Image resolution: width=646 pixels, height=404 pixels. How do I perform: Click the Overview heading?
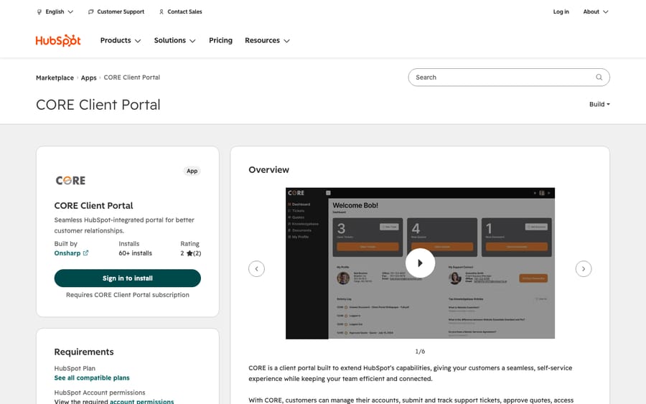268,169
